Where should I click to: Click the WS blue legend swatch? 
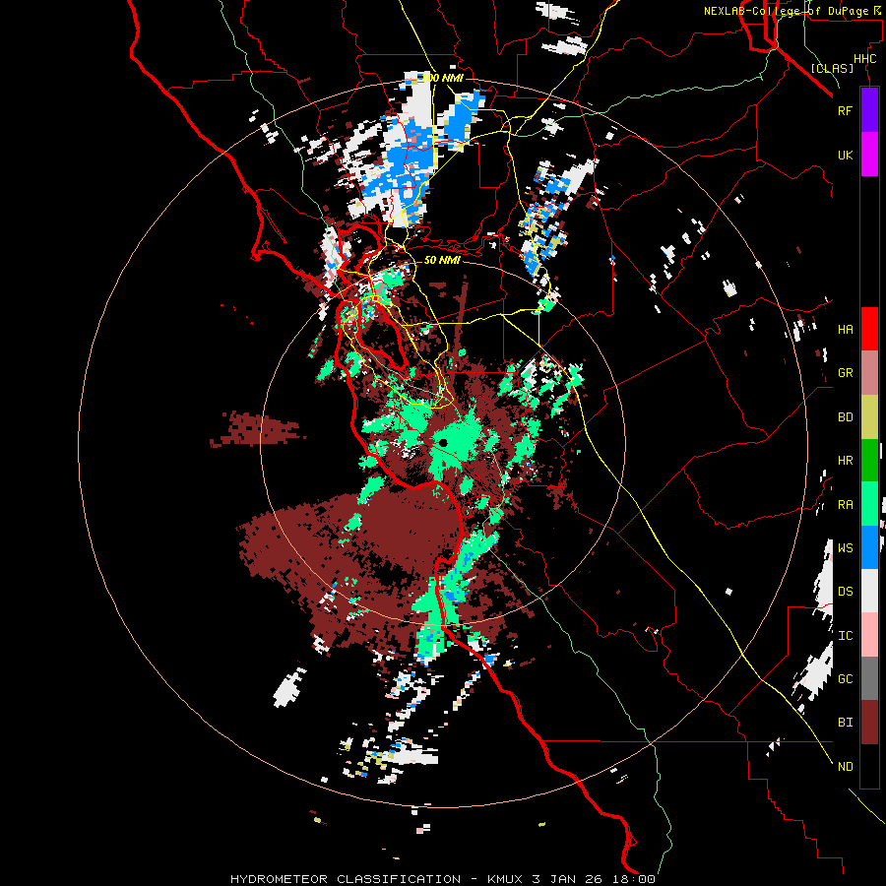869,547
